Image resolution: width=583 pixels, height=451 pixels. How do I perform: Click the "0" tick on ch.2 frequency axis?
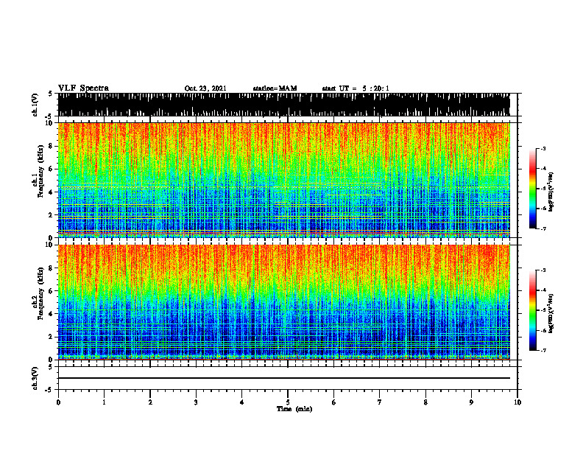point(52,360)
